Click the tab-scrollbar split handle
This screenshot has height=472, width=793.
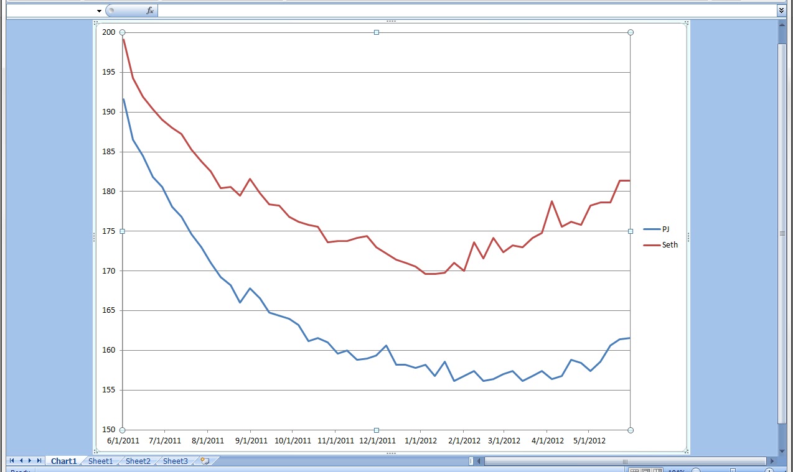pyautogui.click(x=471, y=461)
